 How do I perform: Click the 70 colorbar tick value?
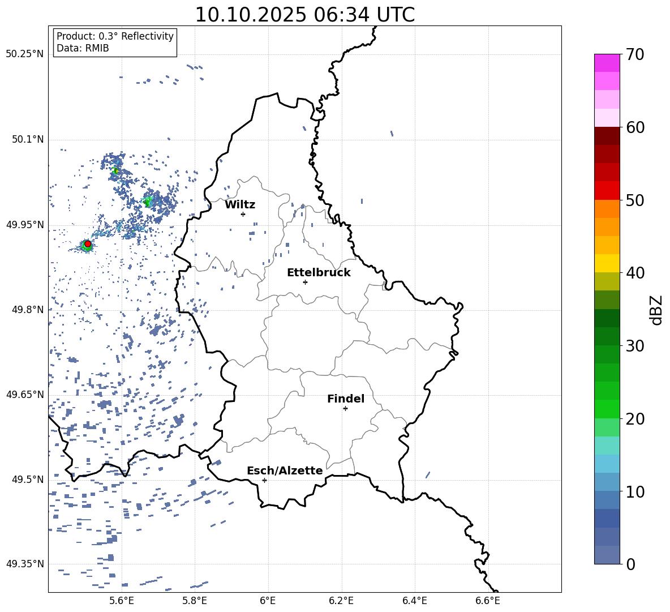635,55
